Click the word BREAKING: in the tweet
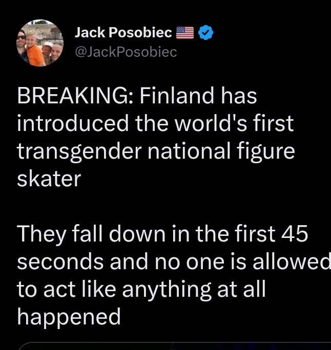This screenshot has height=350, width=331. point(75,96)
